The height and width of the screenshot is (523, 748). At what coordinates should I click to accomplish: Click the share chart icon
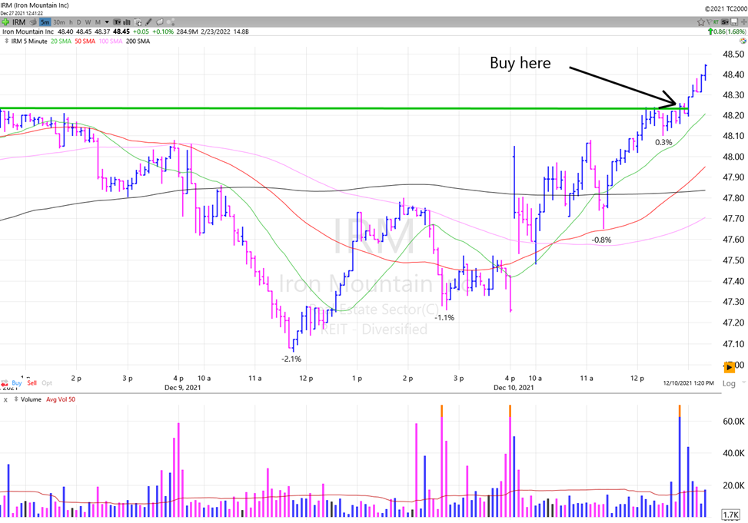tap(171, 22)
